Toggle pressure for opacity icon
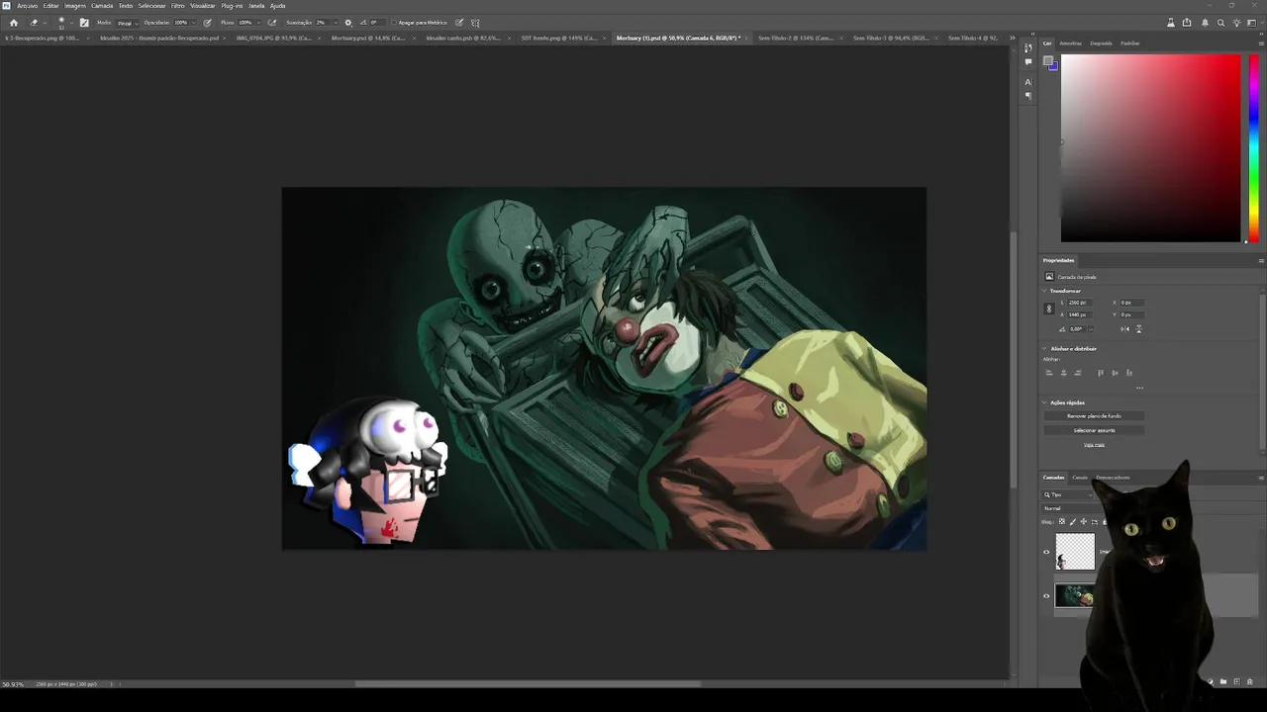The height and width of the screenshot is (712, 1267). coord(208,22)
